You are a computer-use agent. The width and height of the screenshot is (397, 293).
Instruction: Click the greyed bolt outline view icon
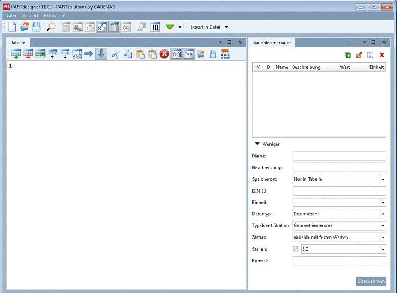[126, 27]
